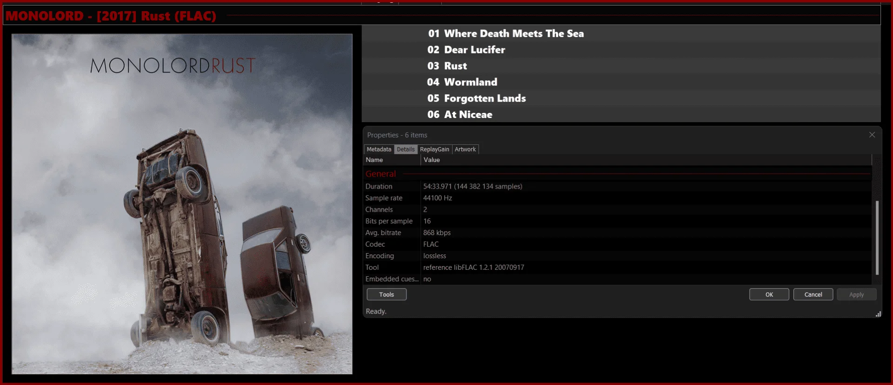Image resolution: width=893 pixels, height=385 pixels.
Task: Click the Value column header
Action: coord(646,160)
